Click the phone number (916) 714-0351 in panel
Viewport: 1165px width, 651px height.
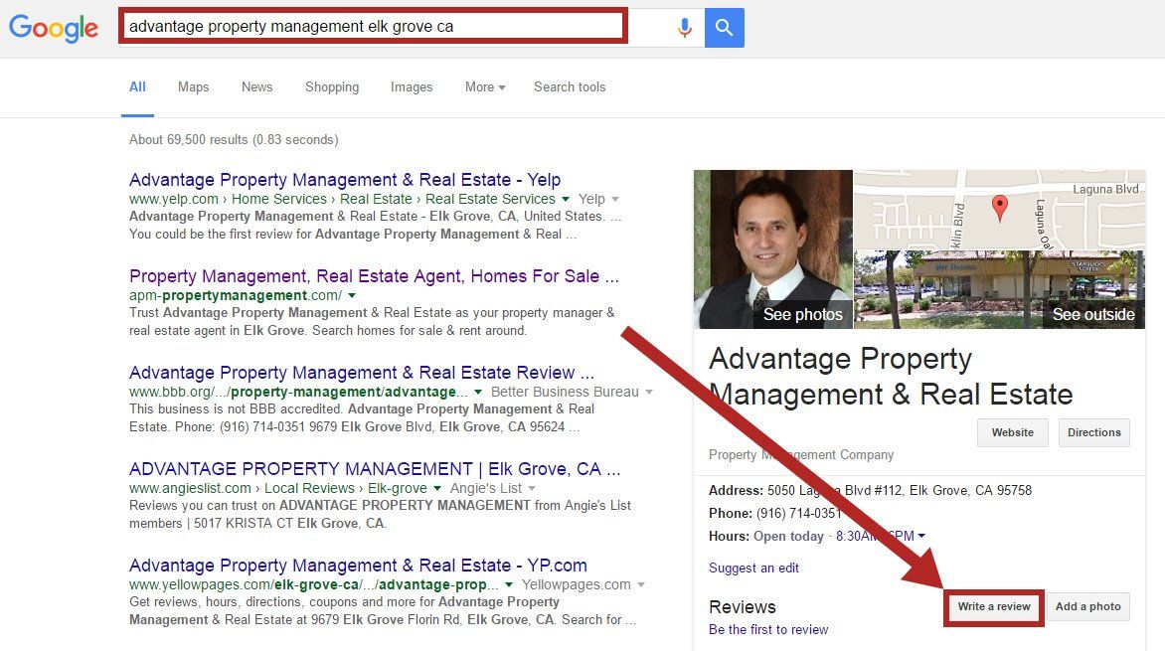799,514
